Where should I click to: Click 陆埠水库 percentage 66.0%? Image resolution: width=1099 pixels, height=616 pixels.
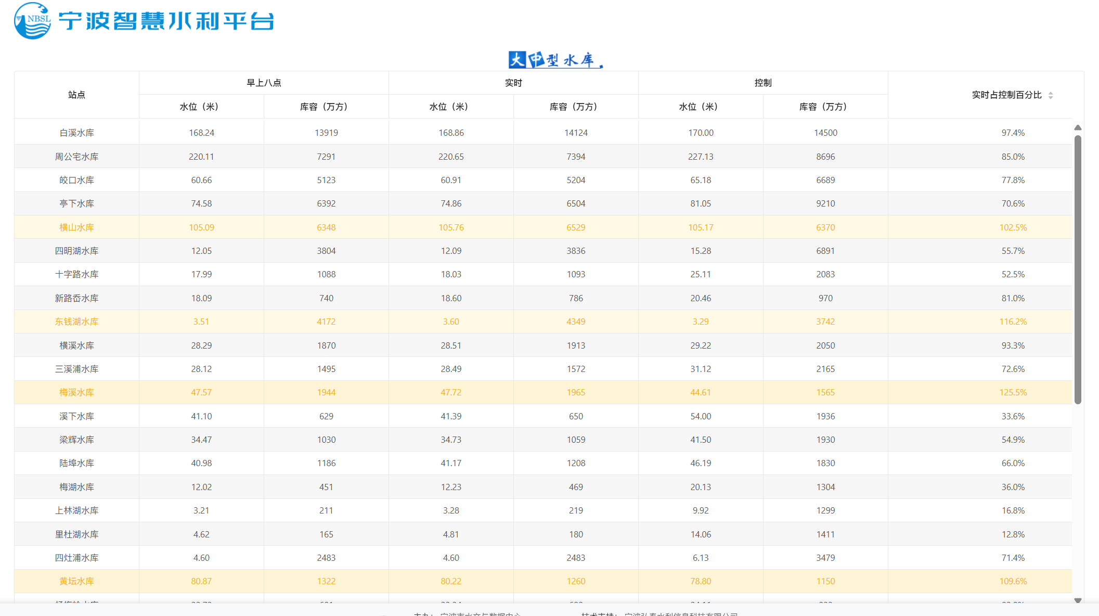point(1013,463)
